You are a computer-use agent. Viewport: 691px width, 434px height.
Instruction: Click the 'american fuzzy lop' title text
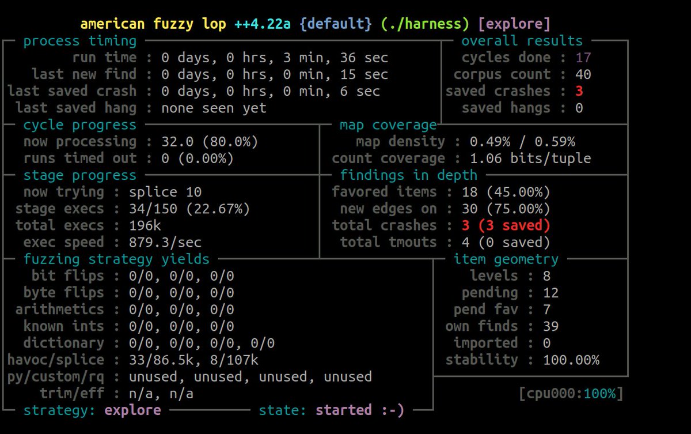pos(154,24)
